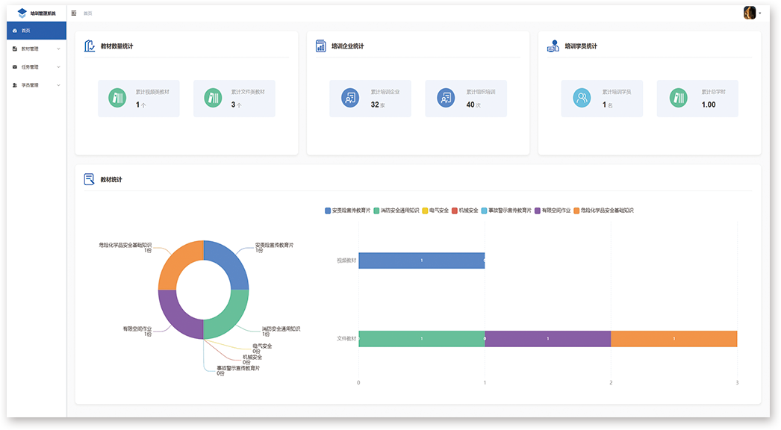Expand the 任务管理 sidebar menu

pos(36,66)
